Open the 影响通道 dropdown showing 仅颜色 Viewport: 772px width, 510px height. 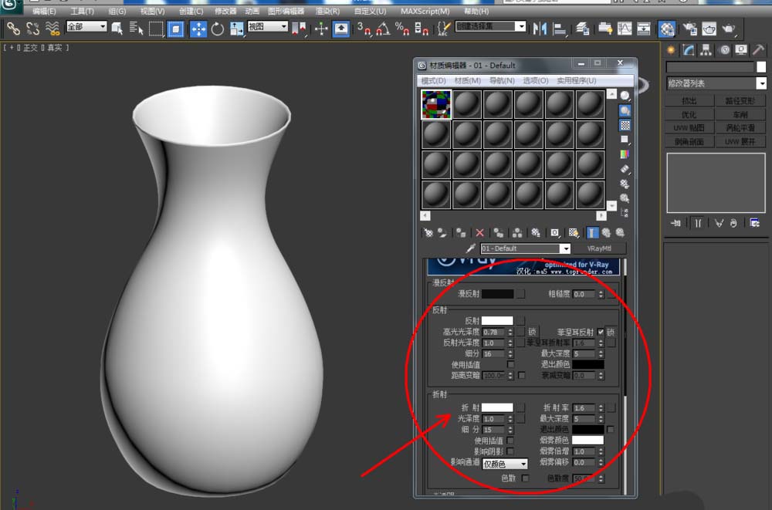pos(505,464)
